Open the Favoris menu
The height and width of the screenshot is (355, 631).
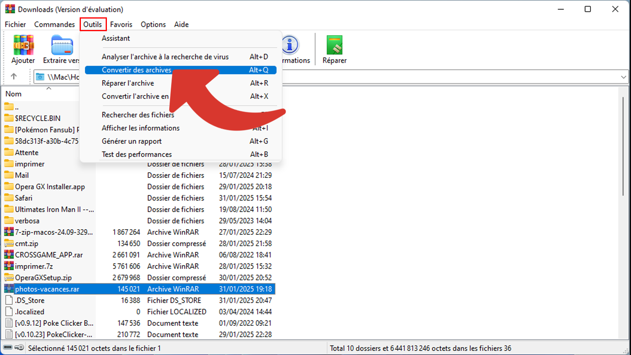click(121, 24)
